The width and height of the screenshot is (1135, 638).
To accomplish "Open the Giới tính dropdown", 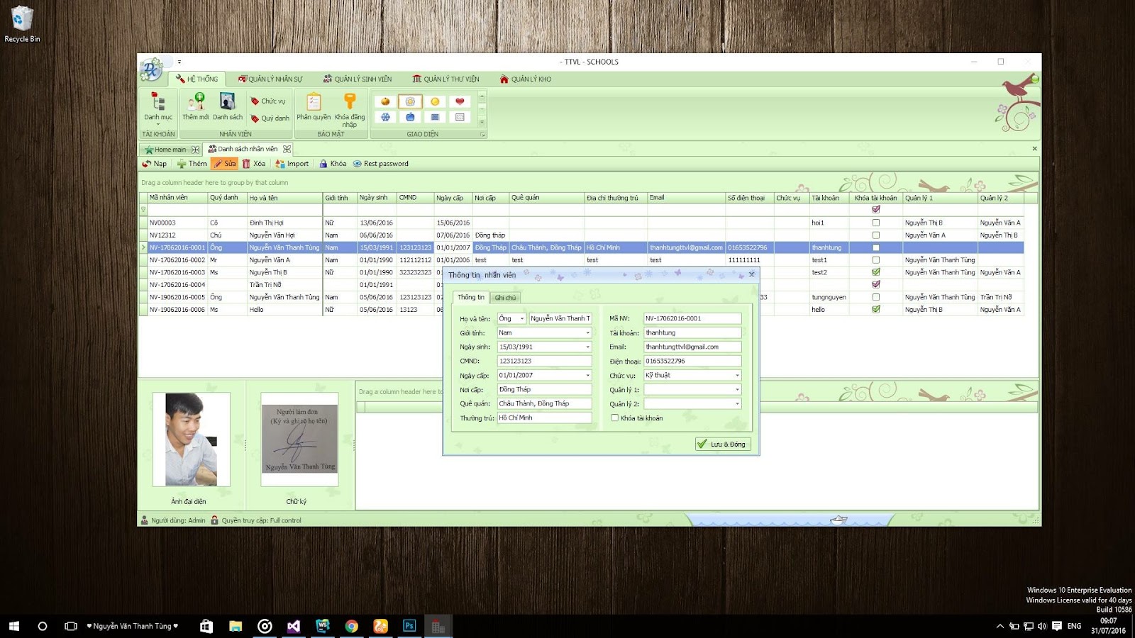I will pyautogui.click(x=587, y=333).
